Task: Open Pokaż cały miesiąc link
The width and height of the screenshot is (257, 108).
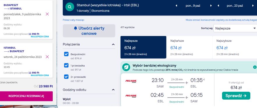Action: click(73, 20)
